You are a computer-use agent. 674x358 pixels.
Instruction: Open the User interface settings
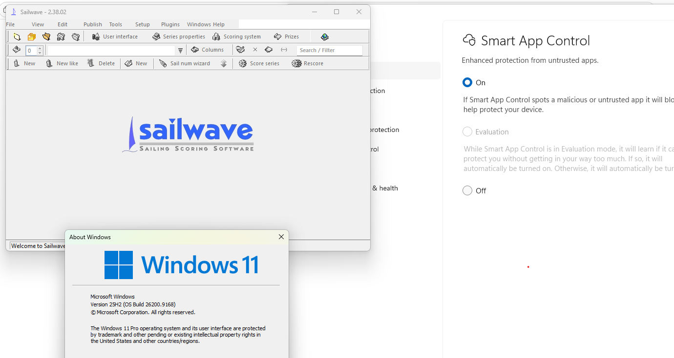tap(115, 37)
